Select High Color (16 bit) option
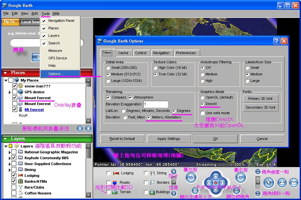Viewport: 301px width, 200px height. click(155, 68)
